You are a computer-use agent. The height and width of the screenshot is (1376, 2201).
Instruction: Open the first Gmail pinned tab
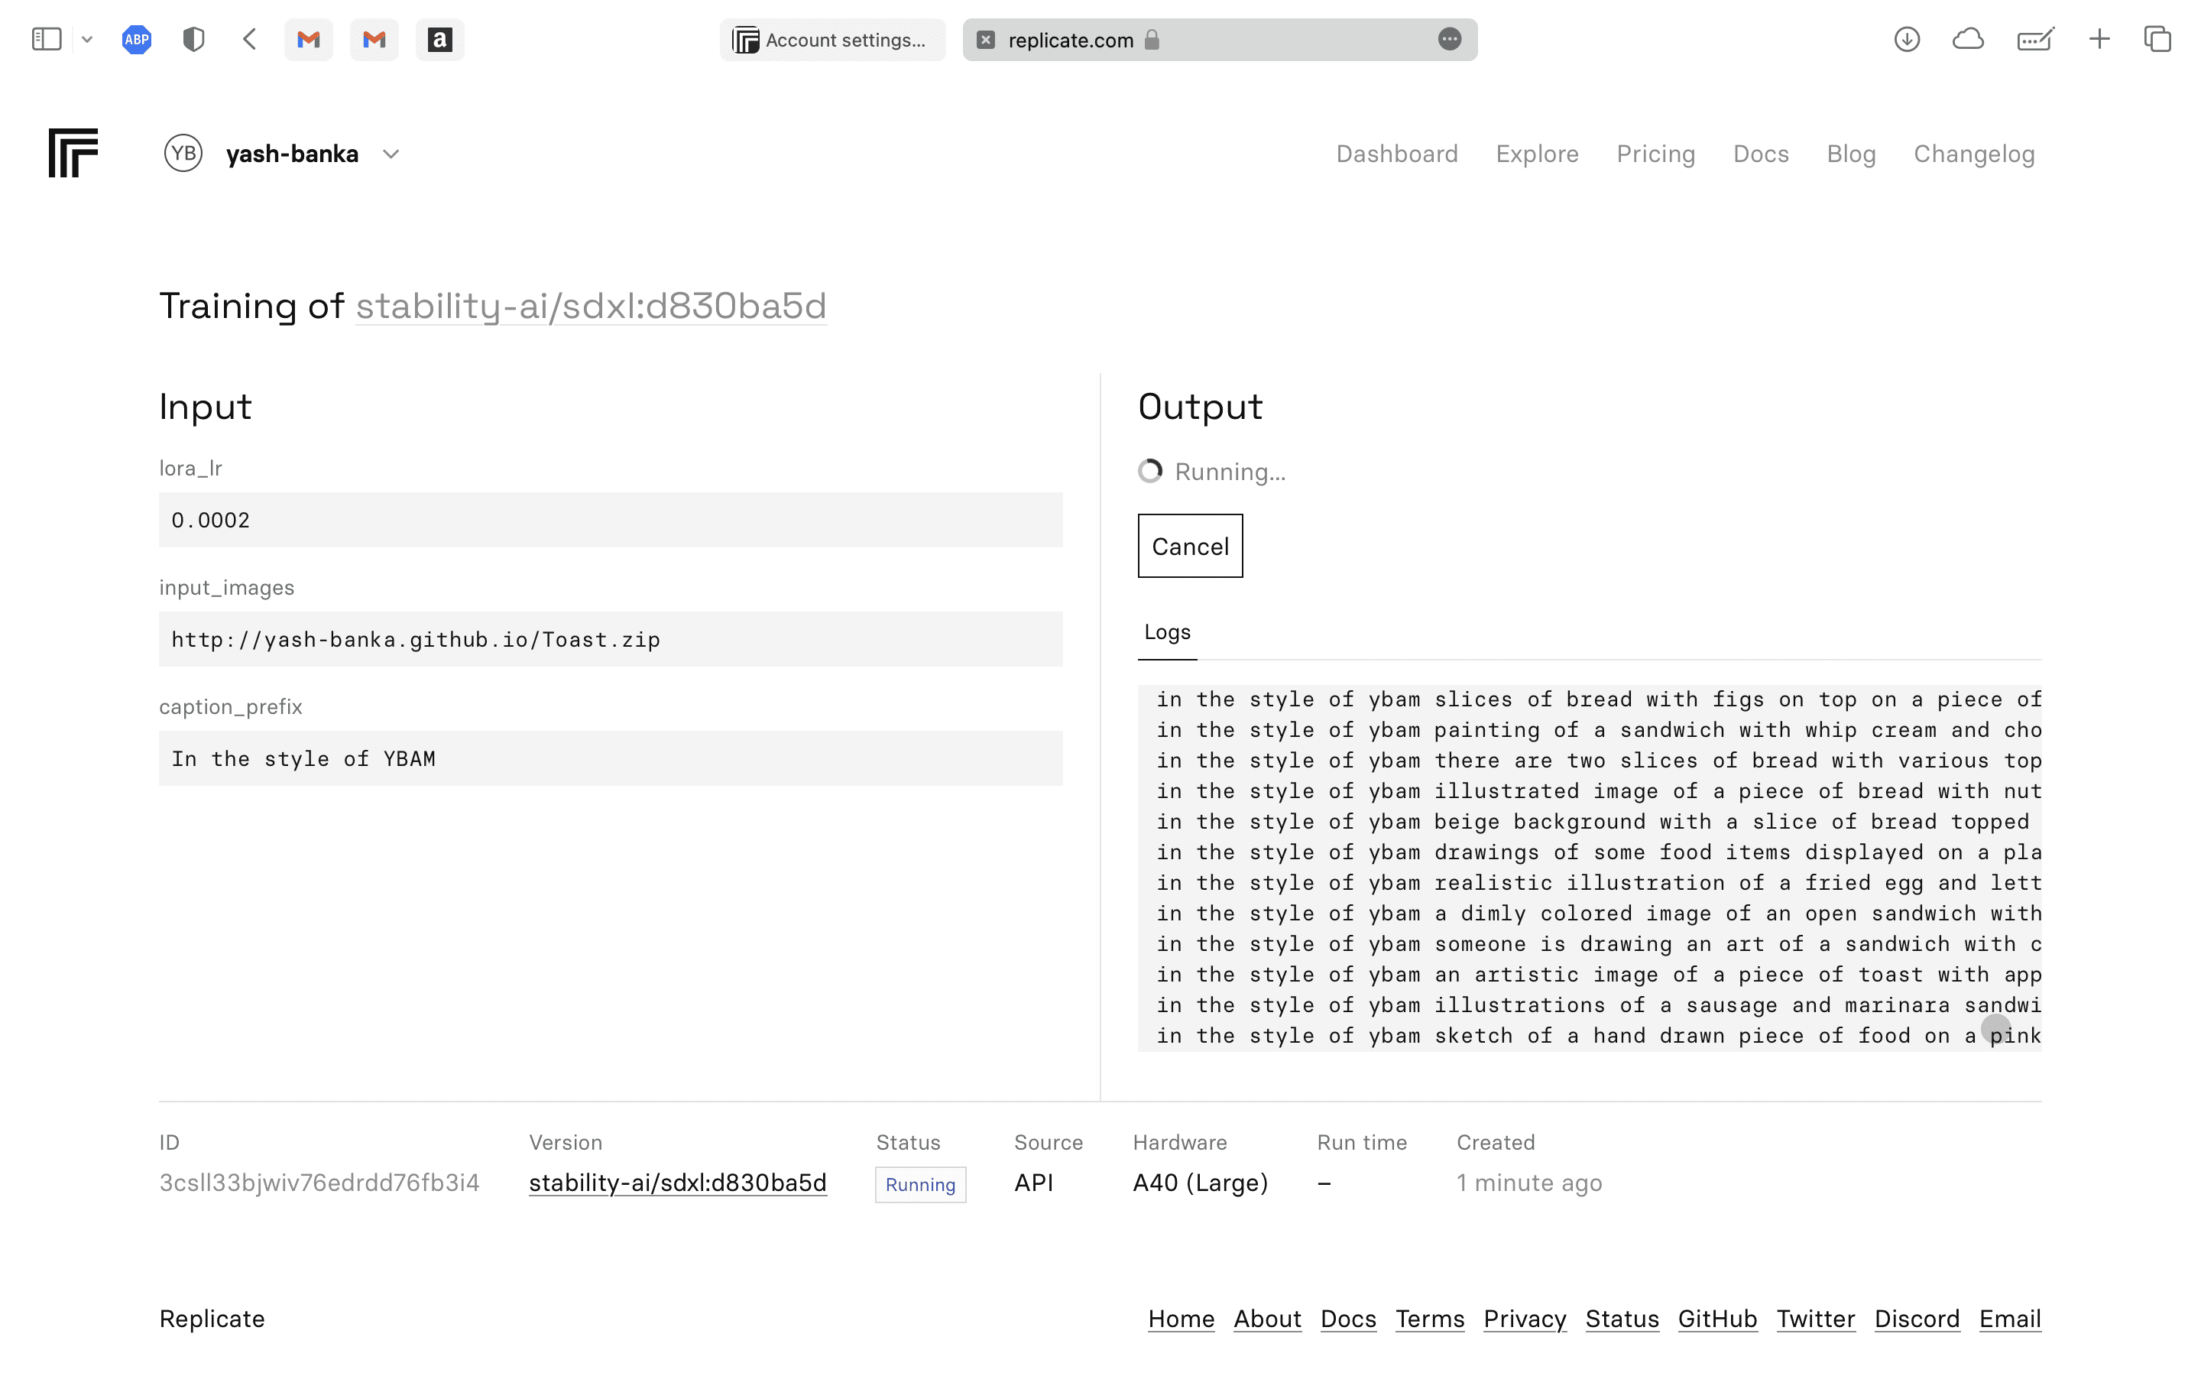(x=308, y=39)
